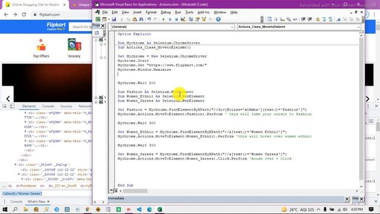Click the Find binoculars icon
This screenshot has width=380, height=214.
click(x=141, y=20)
